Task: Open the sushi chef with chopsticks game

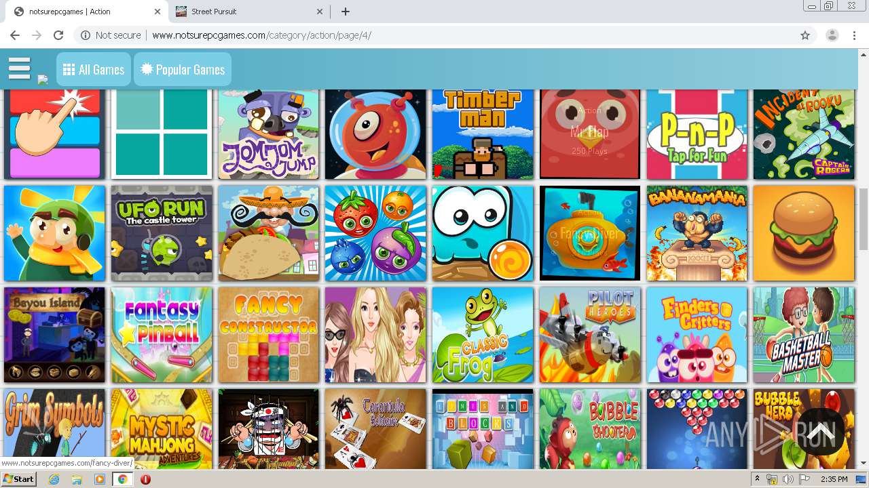Action: (269, 428)
